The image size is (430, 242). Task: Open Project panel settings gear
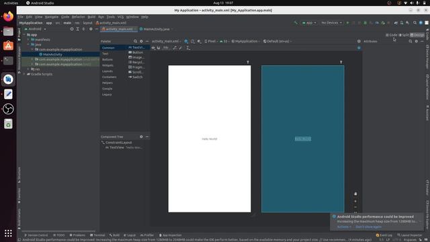point(91,29)
